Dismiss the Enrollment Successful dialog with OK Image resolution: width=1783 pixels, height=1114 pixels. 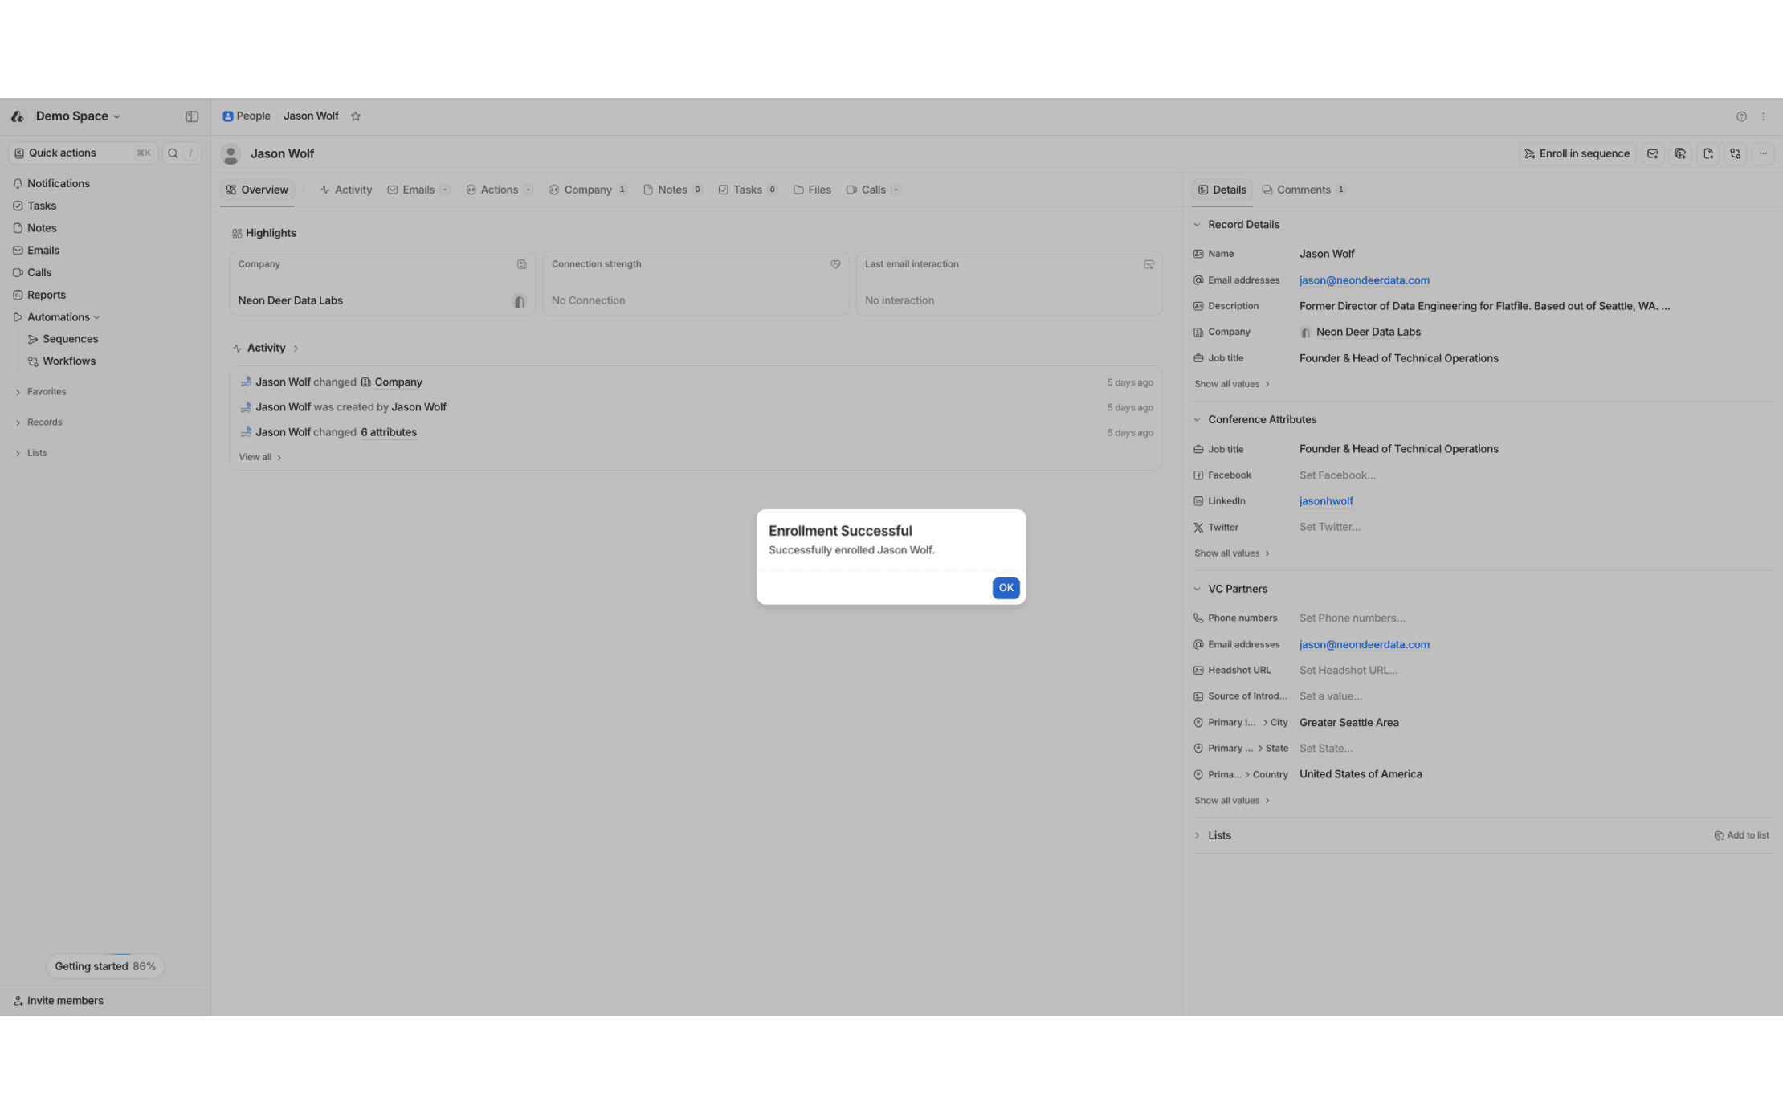1006,588
